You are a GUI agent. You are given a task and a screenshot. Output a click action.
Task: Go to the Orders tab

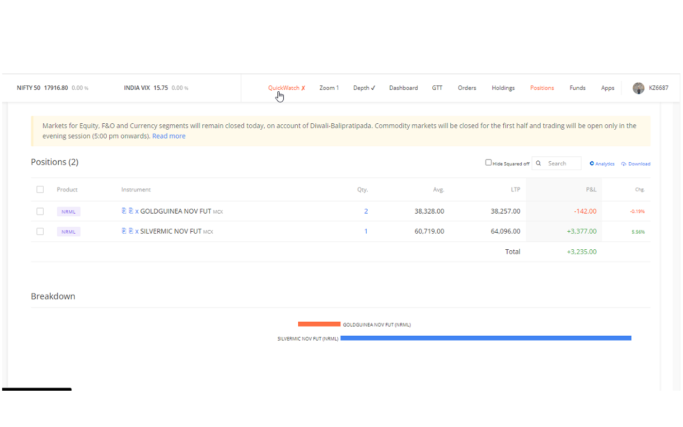[466, 88]
